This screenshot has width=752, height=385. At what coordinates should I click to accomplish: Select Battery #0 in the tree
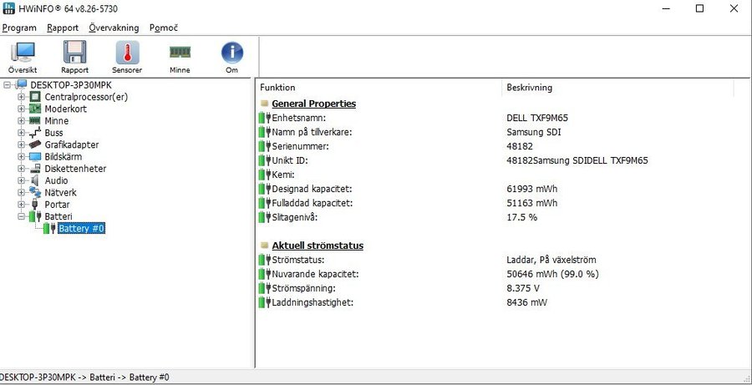point(82,229)
